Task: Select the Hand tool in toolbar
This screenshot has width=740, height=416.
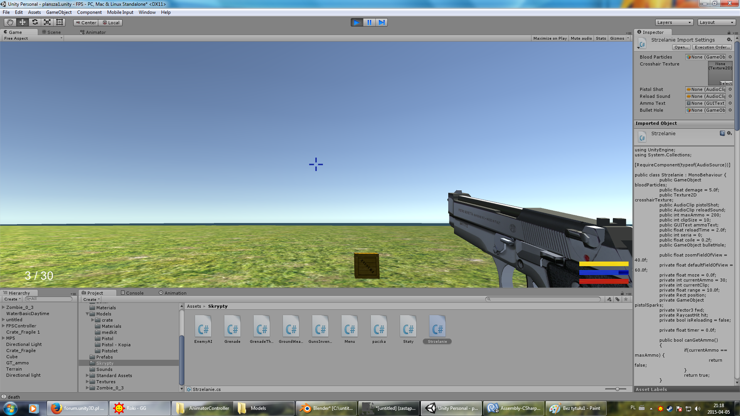Action: (x=10, y=22)
